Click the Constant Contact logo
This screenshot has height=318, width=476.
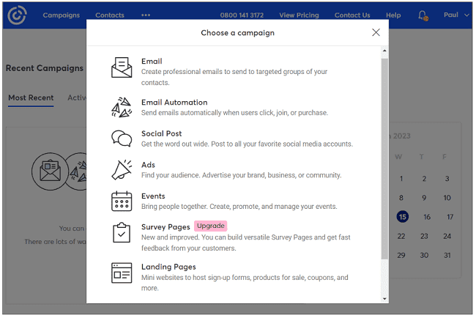[16, 15]
